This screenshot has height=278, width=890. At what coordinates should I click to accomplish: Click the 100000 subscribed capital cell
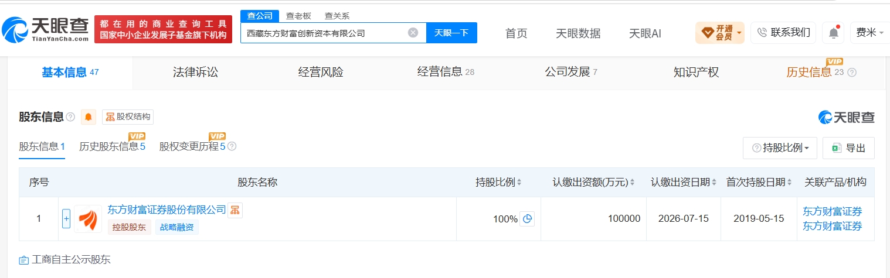[x=593, y=219]
